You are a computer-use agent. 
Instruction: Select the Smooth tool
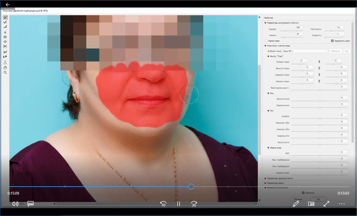coord(5,27)
